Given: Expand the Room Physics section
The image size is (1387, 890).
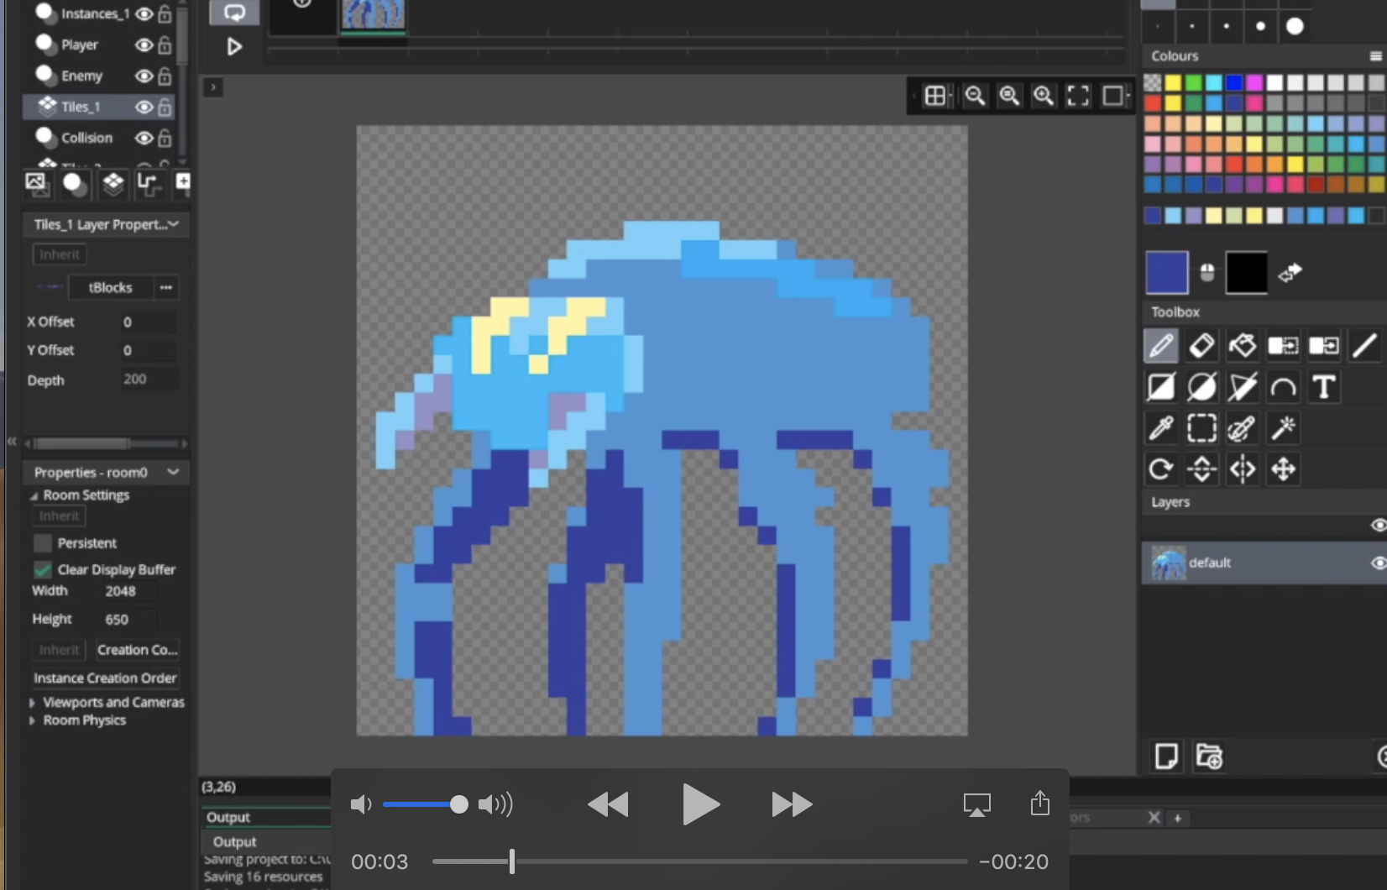Looking at the screenshot, I should click(x=32, y=720).
